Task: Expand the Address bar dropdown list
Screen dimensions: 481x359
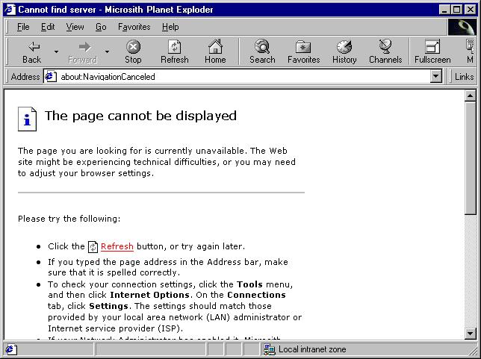Action: click(435, 76)
